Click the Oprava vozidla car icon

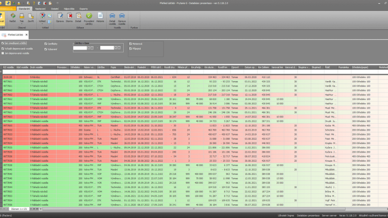coord(122,17)
